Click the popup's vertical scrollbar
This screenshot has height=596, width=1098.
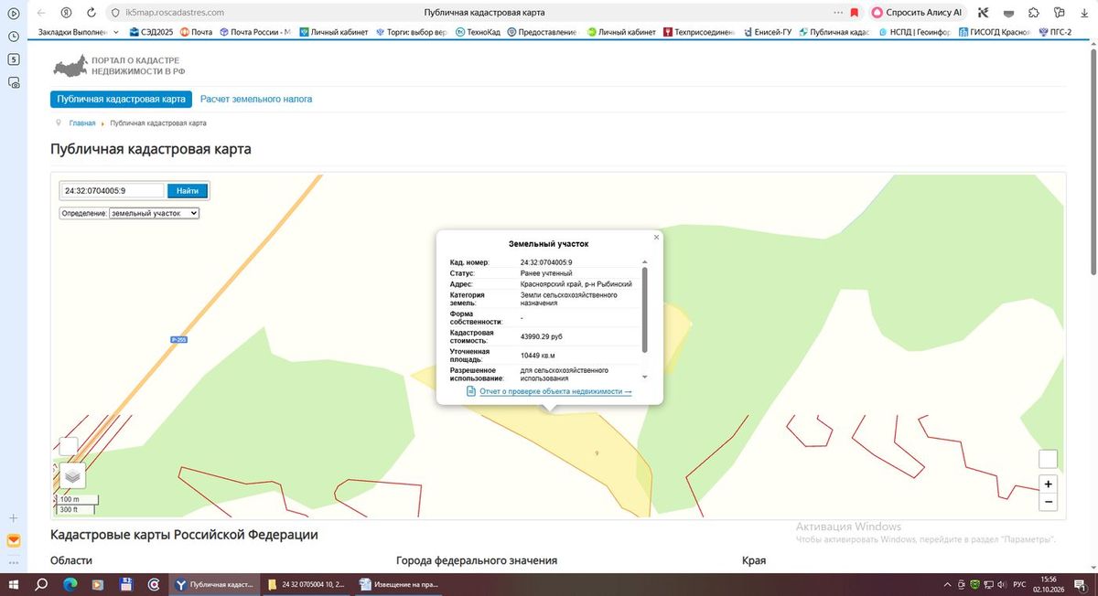[x=645, y=309]
